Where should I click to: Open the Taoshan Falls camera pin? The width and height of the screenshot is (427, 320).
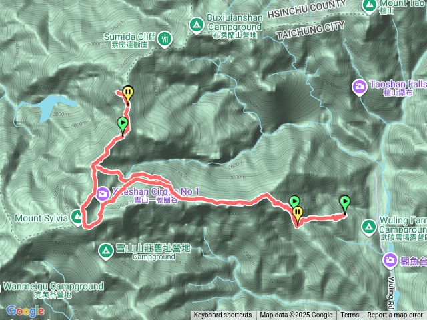[360, 87]
